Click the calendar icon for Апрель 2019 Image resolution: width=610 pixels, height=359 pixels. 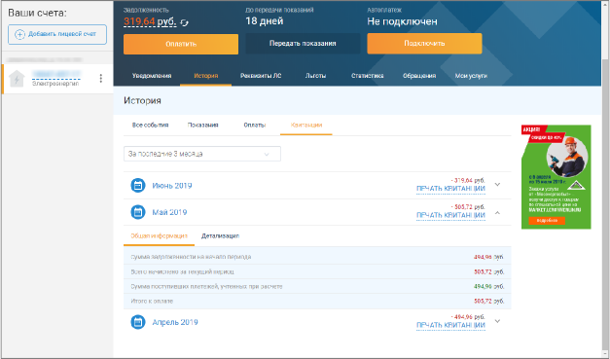[138, 322]
